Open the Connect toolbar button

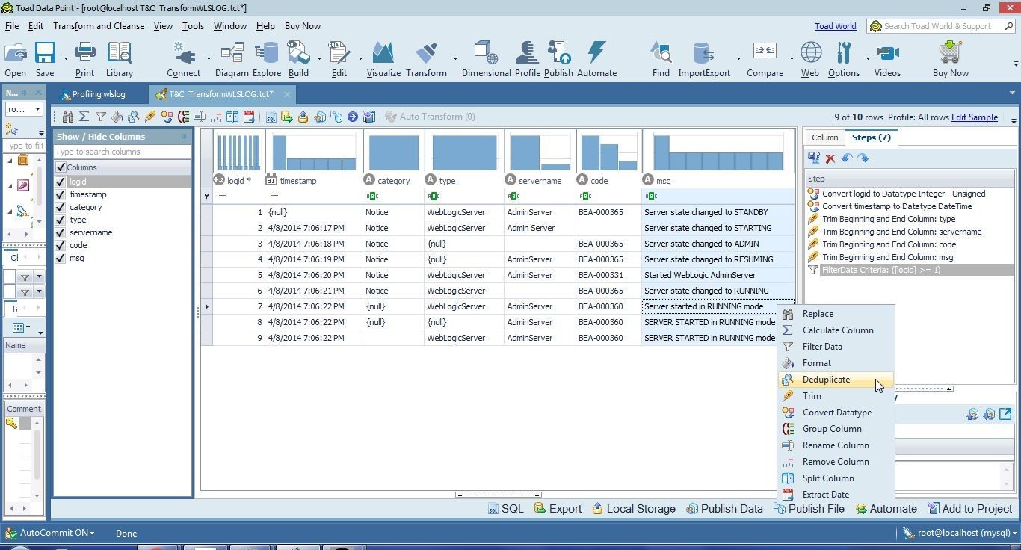(183, 60)
